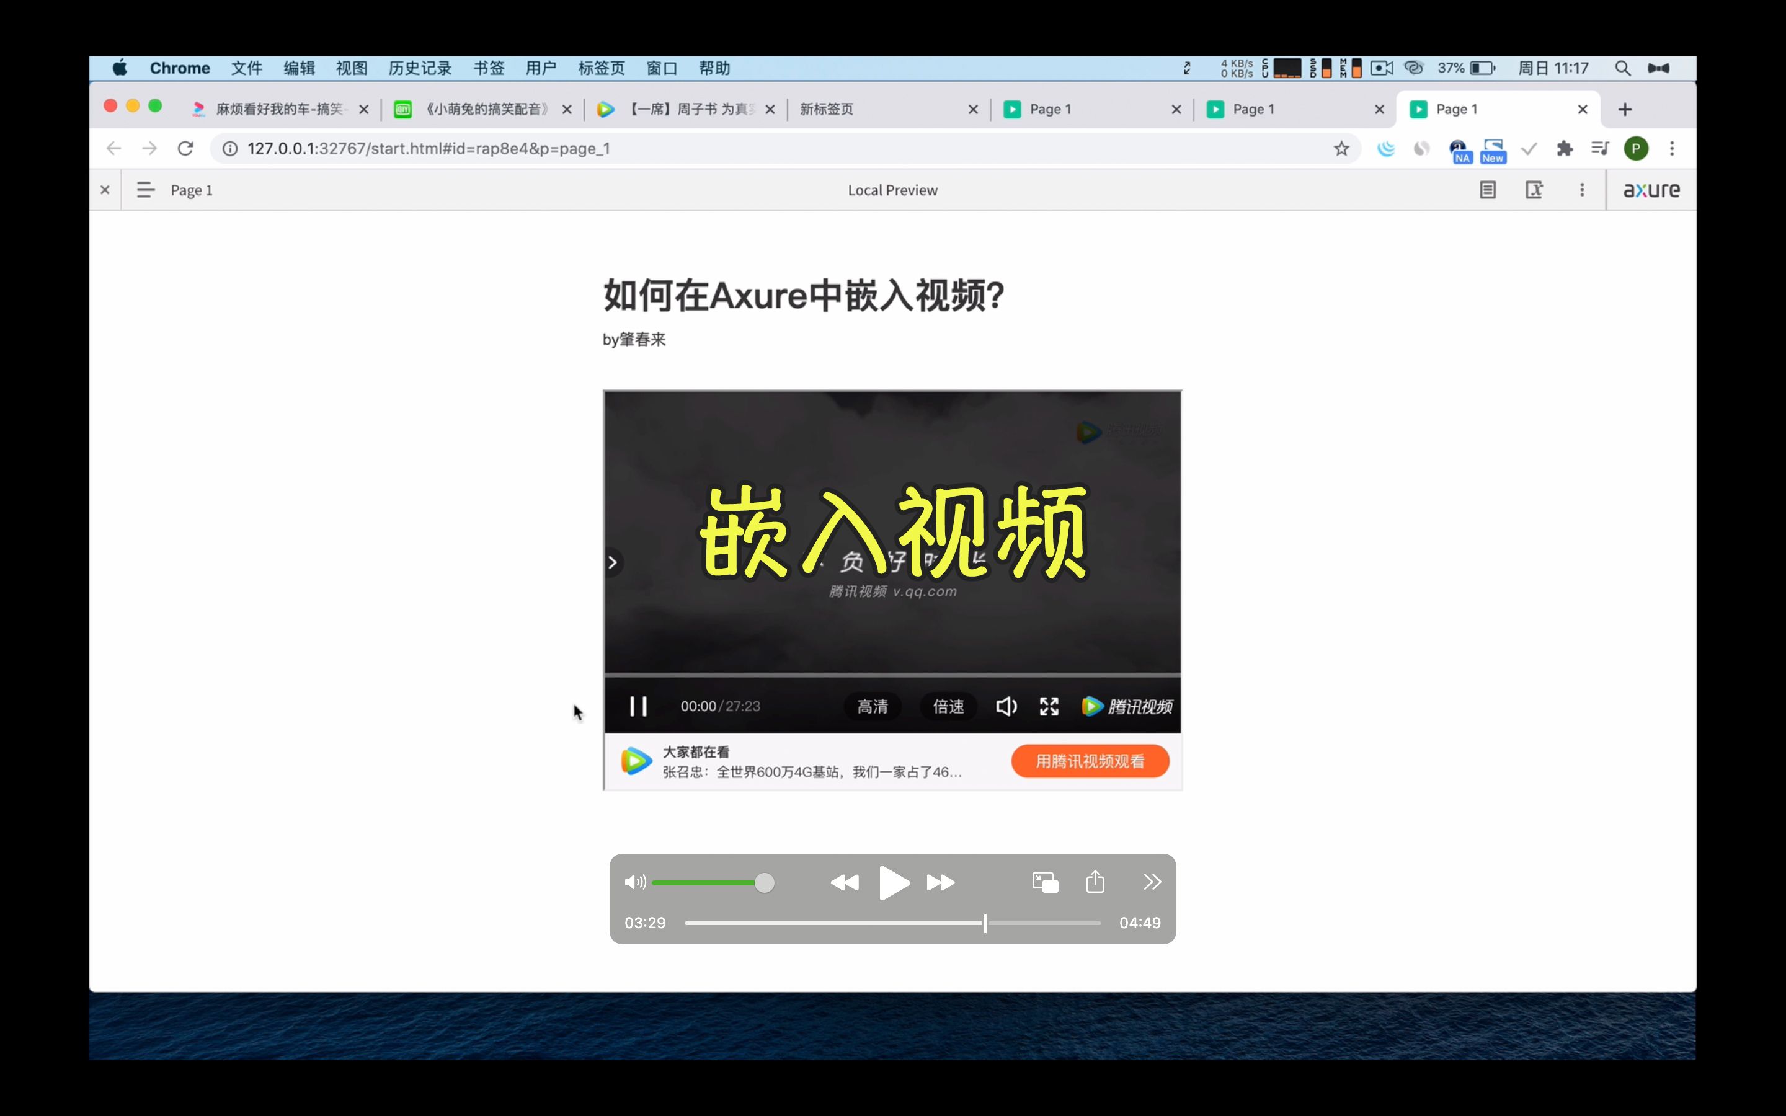
Task: Open Control Center icon in menu bar
Action: 1658,68
